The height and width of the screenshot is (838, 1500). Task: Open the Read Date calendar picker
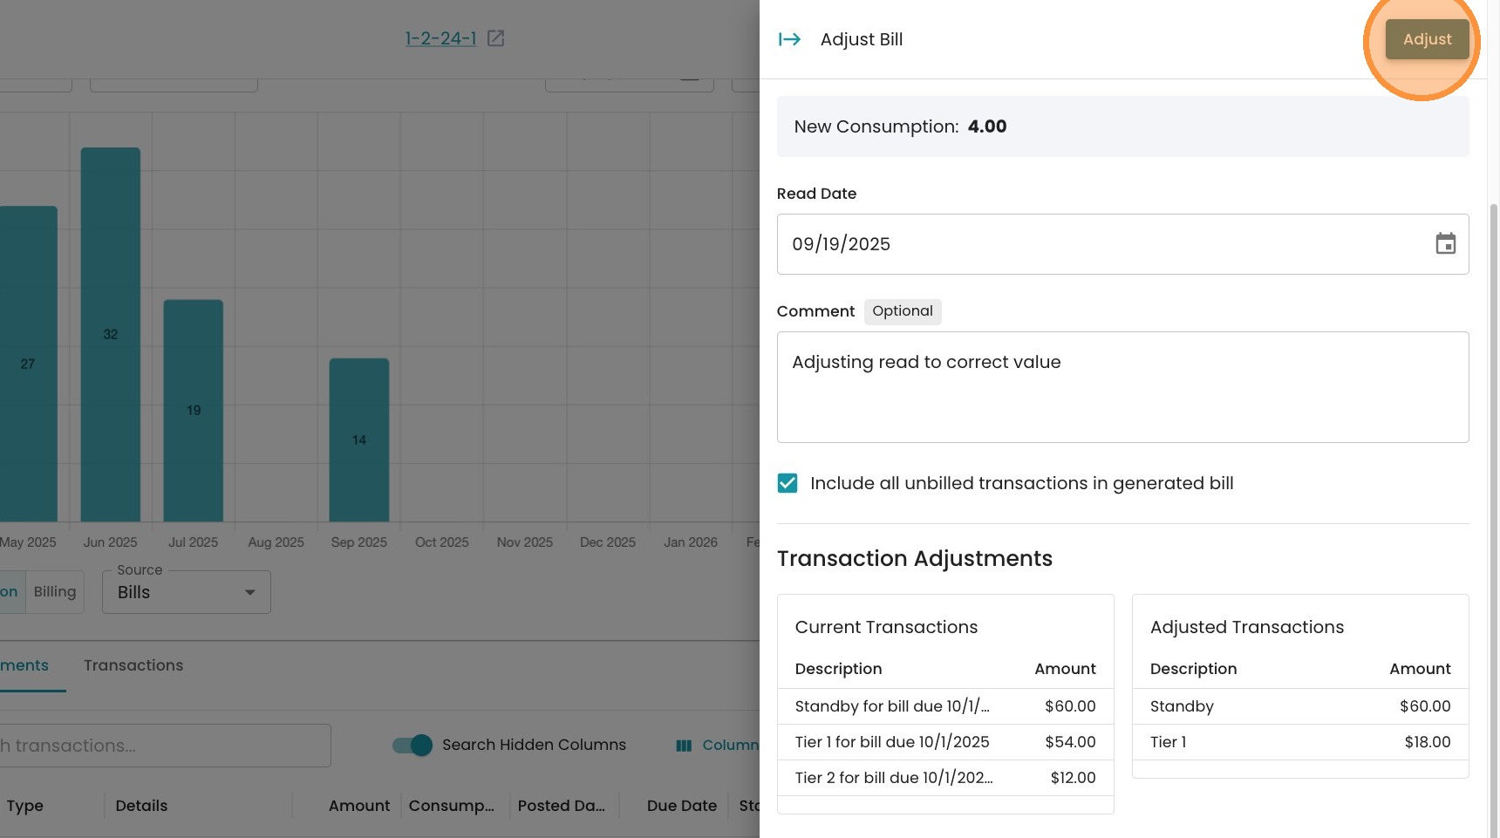click(1445, 244)
